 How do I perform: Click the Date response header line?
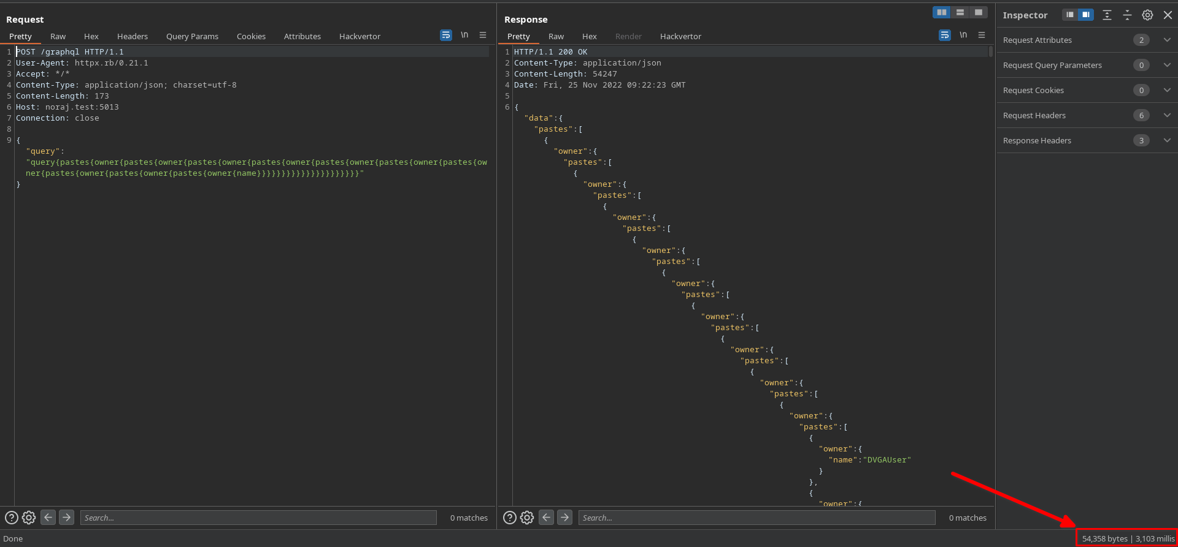click(x=600, y=85)
